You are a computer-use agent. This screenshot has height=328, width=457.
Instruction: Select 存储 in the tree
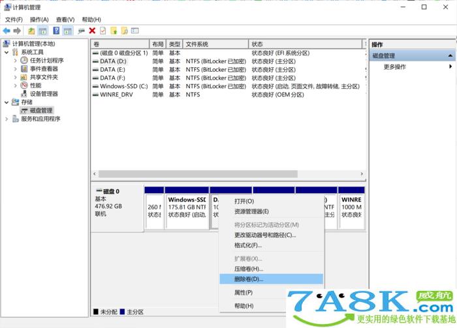(27, 102)
